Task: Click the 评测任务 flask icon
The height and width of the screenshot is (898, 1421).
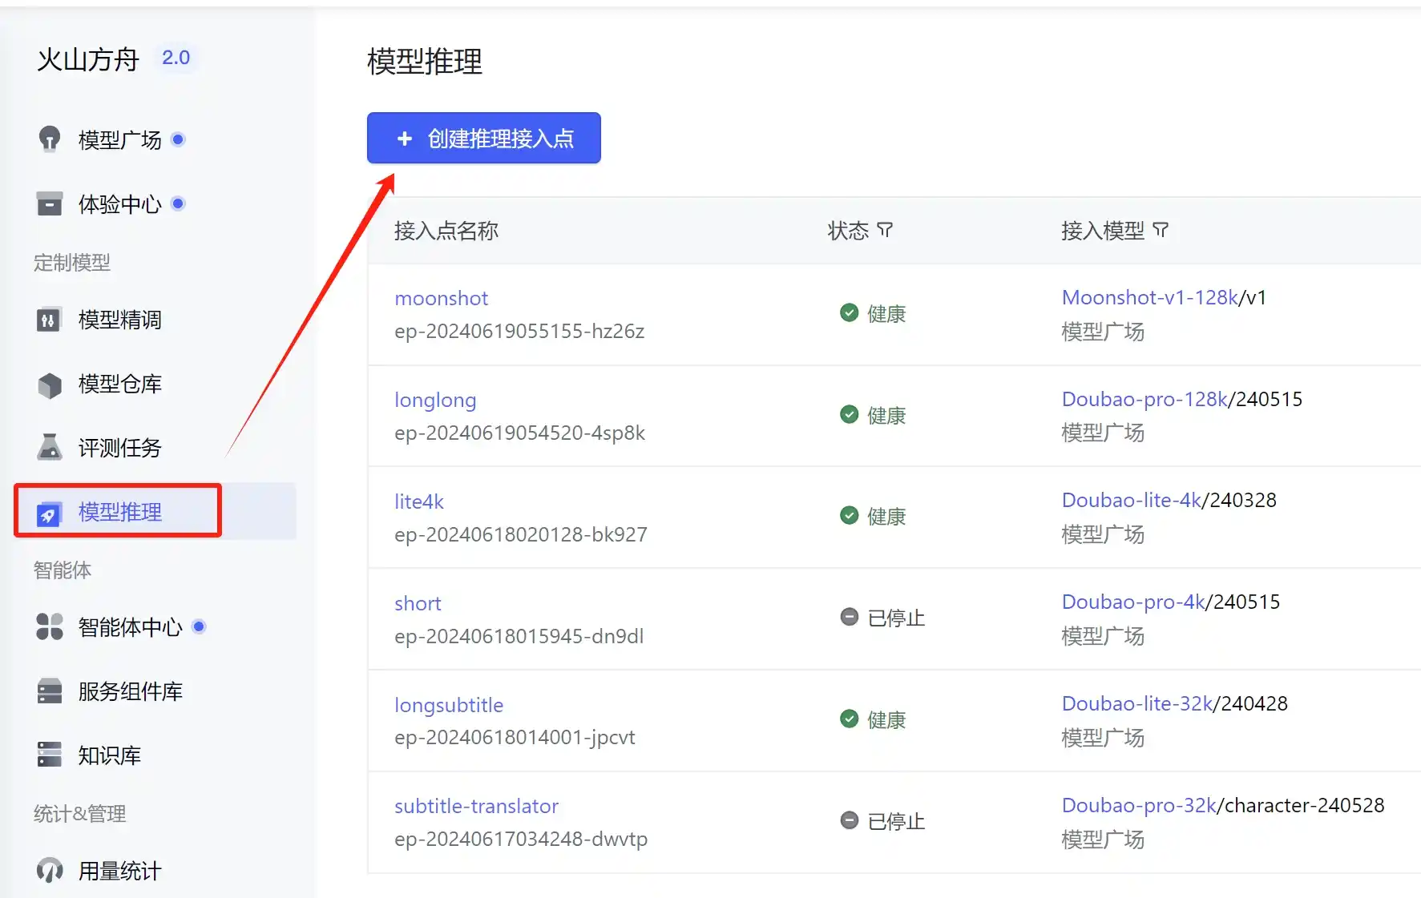Action: point(50,447)
